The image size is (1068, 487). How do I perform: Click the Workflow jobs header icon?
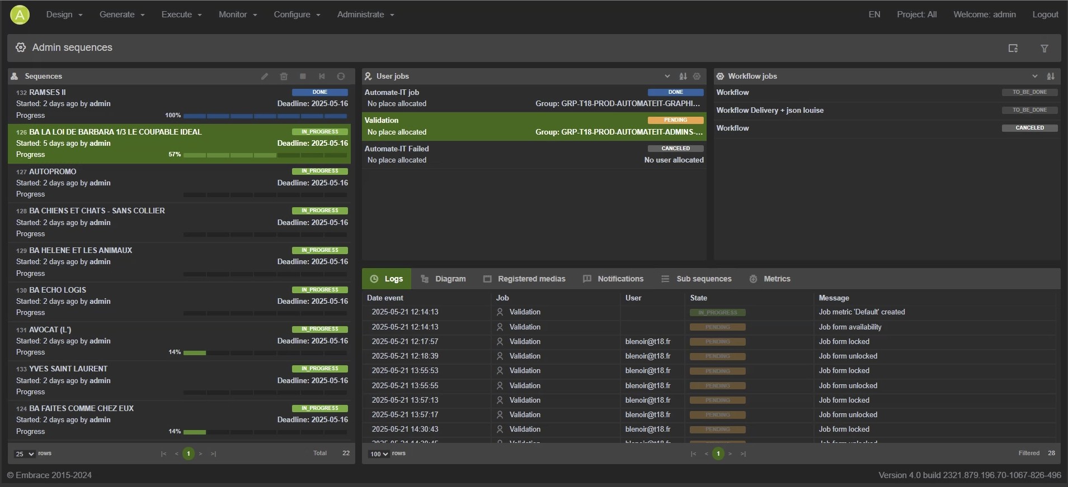click(x=721, y=77)
